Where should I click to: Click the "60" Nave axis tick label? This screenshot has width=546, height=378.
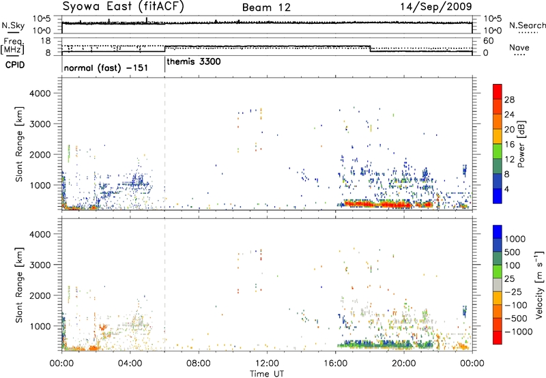click(x=488, y=41)
